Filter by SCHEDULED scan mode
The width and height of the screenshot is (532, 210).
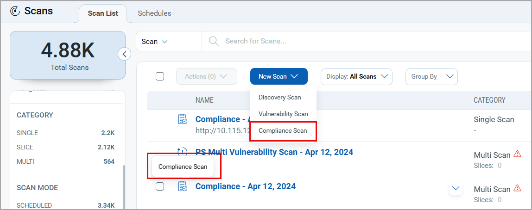(x=65, y=205)
